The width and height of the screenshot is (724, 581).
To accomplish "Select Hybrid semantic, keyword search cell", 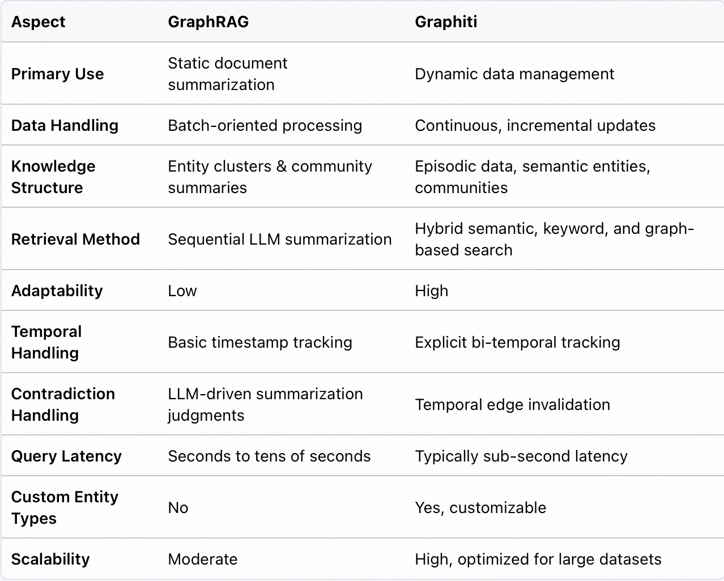I will (554, 239).
